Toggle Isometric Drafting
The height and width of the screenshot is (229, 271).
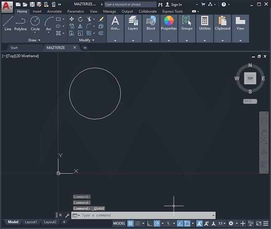pos(168,223)
